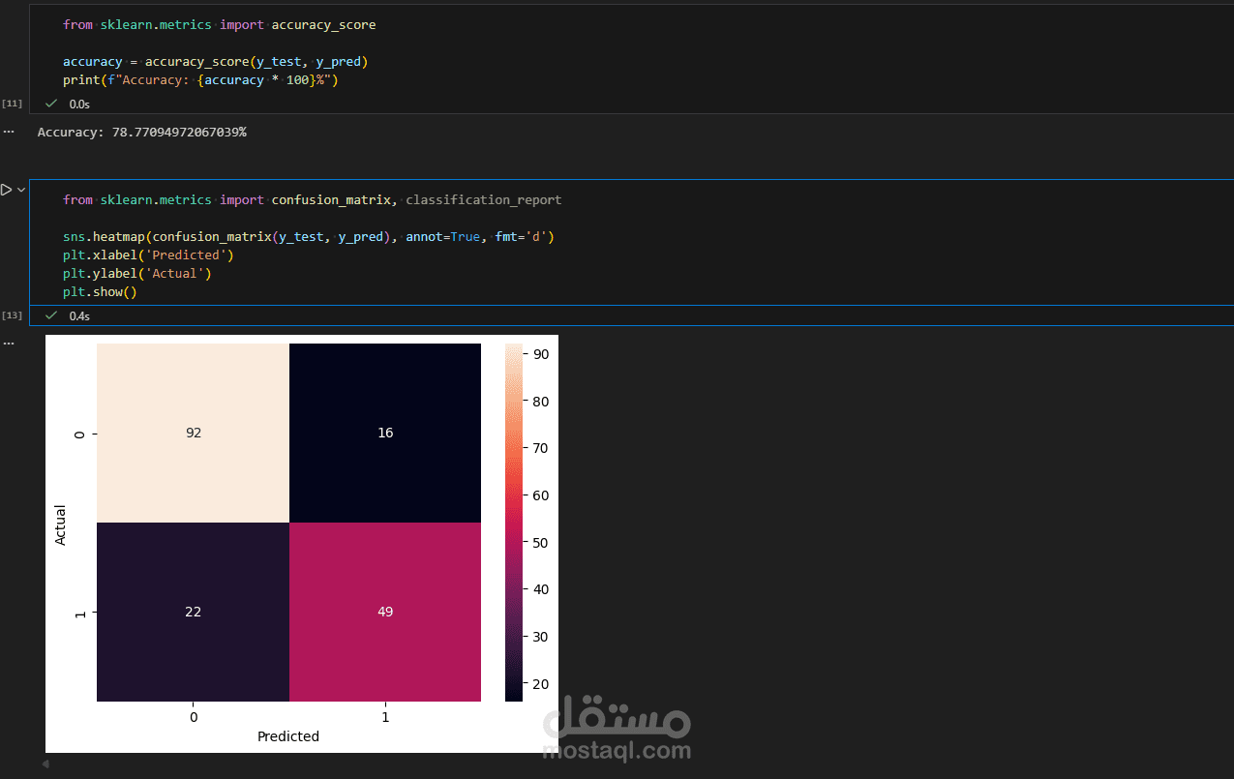Viewport: 1234px width, 779px height.
Task: Select the execution time 0.4s indicator
Action: pyautogui.click(x=78, y=315)
